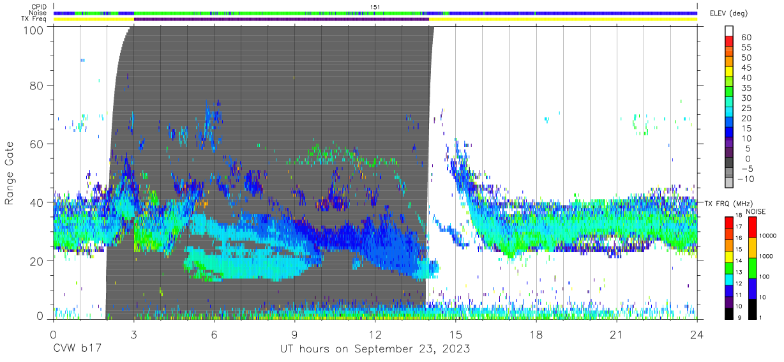
Task: Click the CPID value '151'
Action: [375, 7]
